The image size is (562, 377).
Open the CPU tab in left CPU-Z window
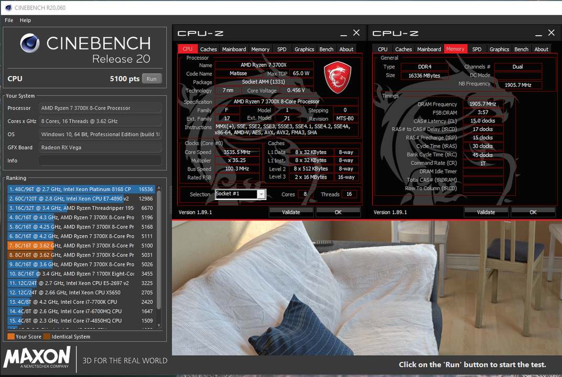[x=188, y=49]
